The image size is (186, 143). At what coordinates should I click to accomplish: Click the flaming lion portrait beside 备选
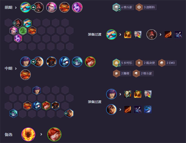28,134
